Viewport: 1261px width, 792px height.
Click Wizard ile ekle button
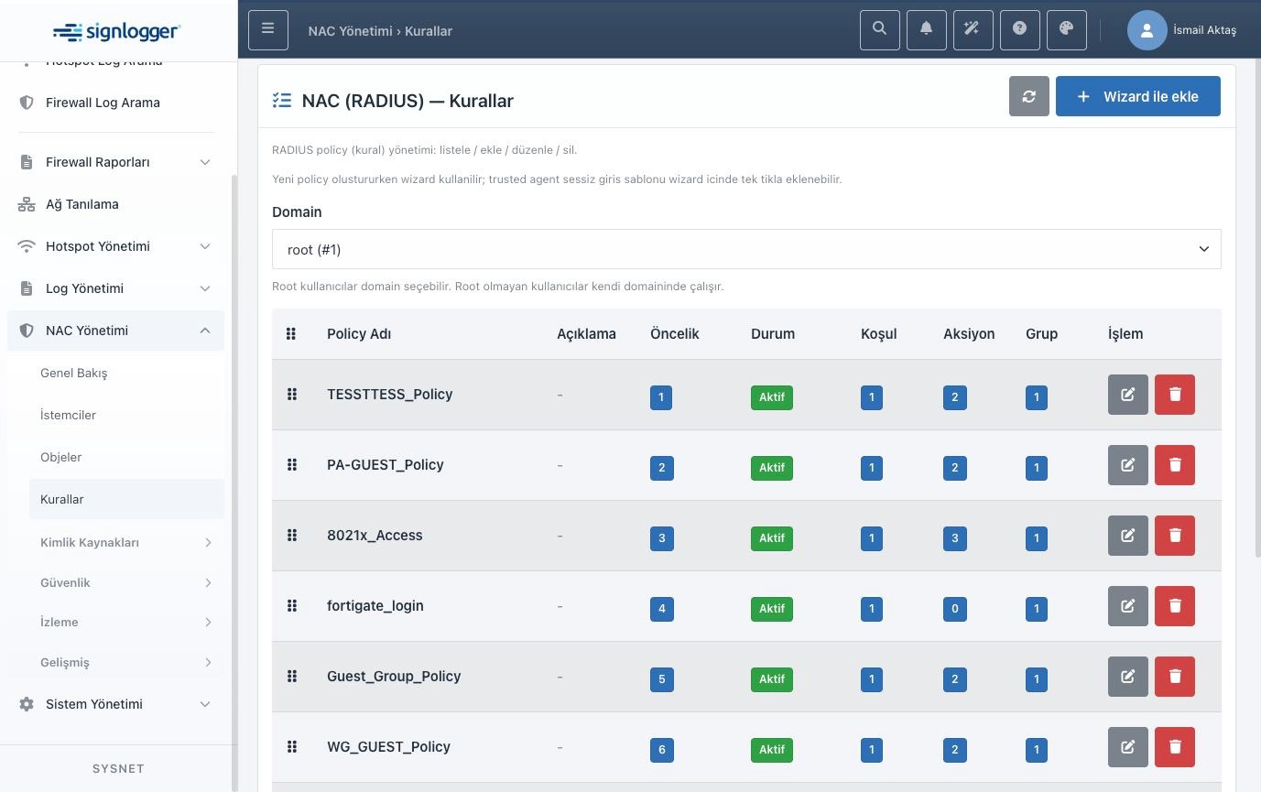click(1138, 96)
